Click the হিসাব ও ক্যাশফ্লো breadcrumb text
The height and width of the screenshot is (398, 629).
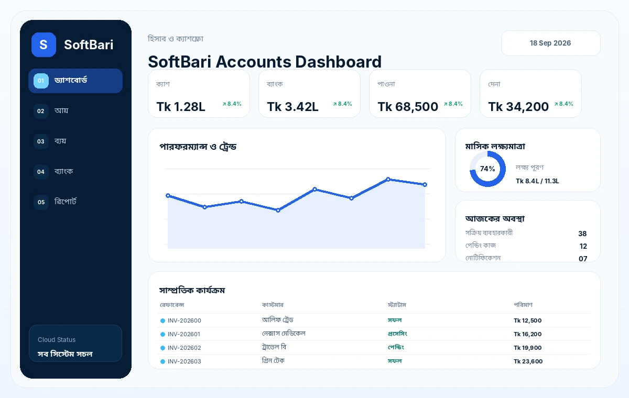point(176,39)
